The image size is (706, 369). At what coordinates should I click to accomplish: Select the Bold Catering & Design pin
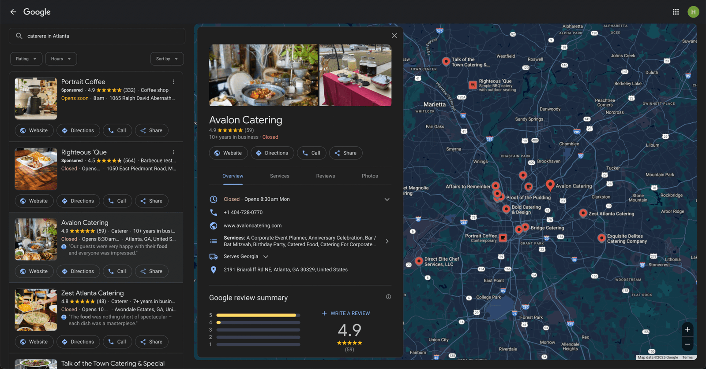506,209
